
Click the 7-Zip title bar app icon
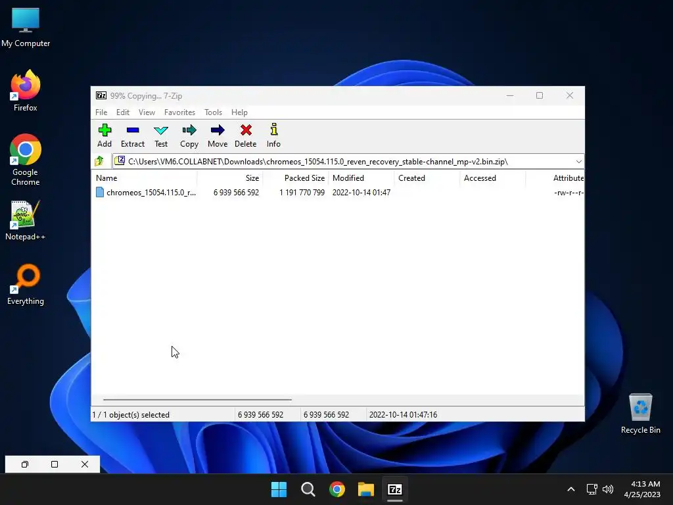coord(101,95)
